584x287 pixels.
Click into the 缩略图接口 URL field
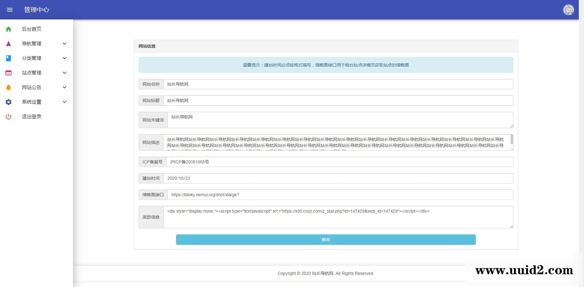[x=340, y=195]
